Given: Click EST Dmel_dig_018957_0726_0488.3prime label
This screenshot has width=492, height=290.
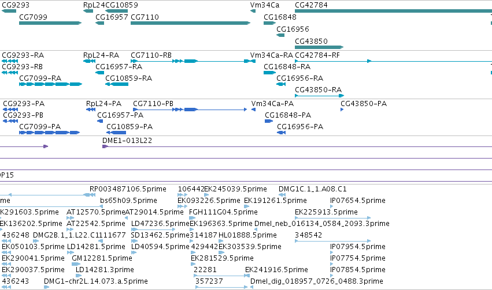Looking at the screenshot, I should (x=317, y=281).
